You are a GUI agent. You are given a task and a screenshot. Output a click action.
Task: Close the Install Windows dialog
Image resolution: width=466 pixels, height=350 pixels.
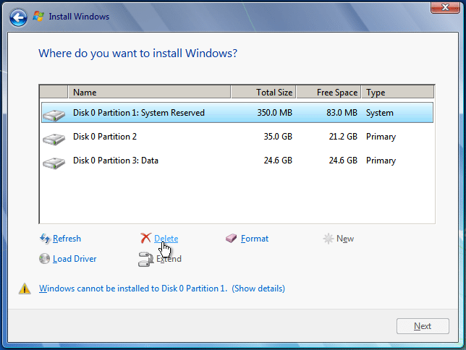[x=445, y=7]
